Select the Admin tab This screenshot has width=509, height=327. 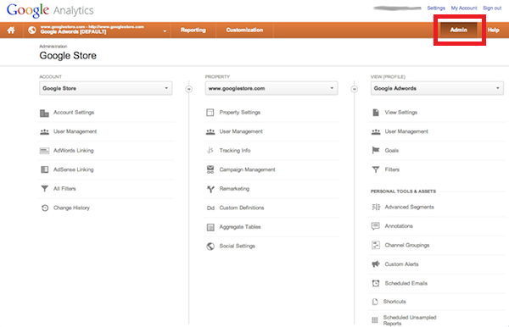459,30
